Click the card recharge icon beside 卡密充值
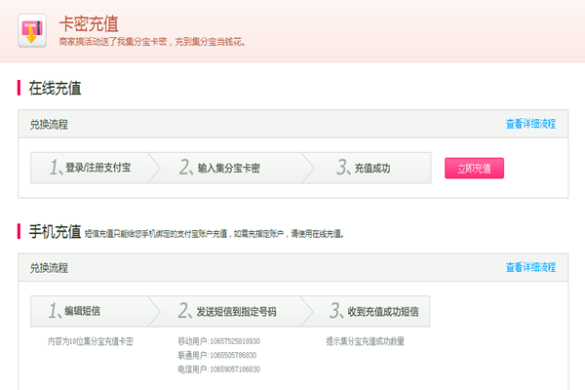 click(x=32, y=30)
